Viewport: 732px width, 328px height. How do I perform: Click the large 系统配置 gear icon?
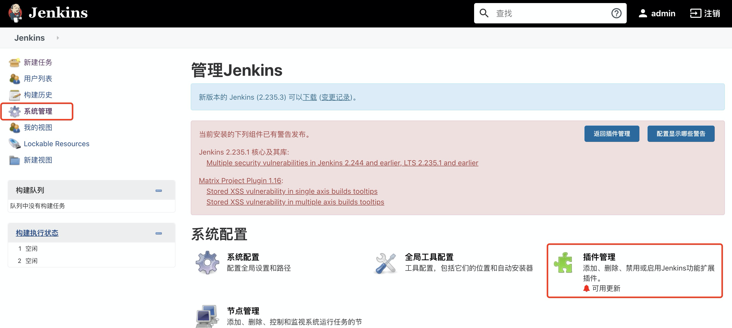207,262
